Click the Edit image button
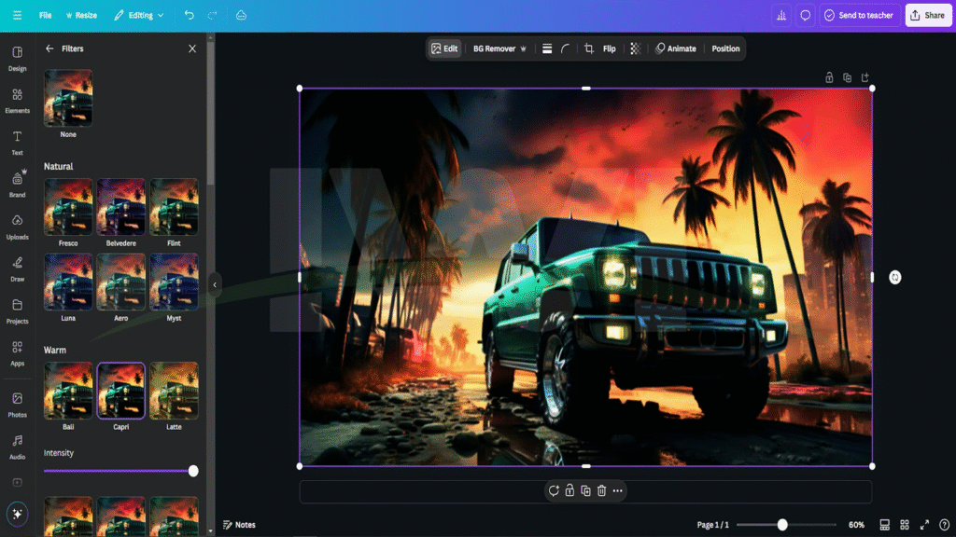The image size is (956, 537). click(444, 48)
